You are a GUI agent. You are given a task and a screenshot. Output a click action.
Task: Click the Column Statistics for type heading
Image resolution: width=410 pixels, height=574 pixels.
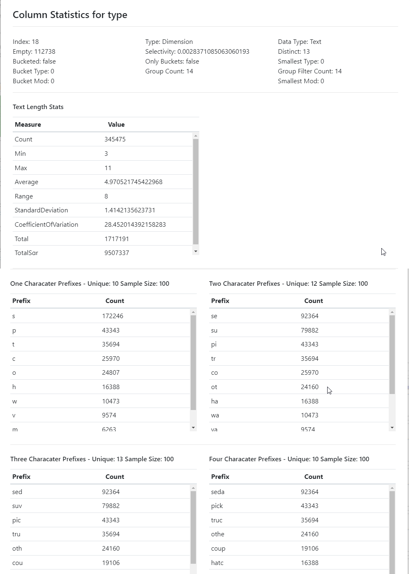pos(70,15)
